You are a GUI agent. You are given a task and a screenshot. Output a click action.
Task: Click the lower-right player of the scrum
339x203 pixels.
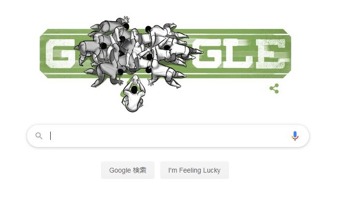coord(166,75)
